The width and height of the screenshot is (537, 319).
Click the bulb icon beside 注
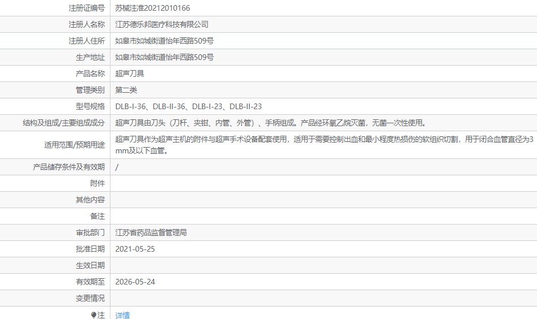(x=93, y=315)
